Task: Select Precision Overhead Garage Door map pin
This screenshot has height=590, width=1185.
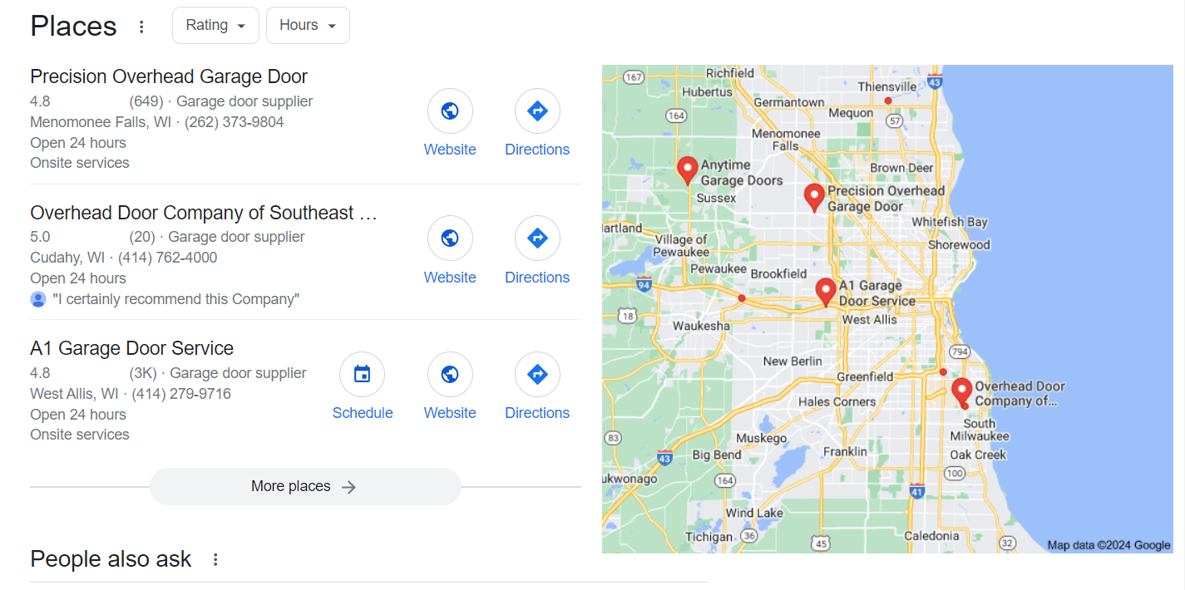Action: (814, 198)
